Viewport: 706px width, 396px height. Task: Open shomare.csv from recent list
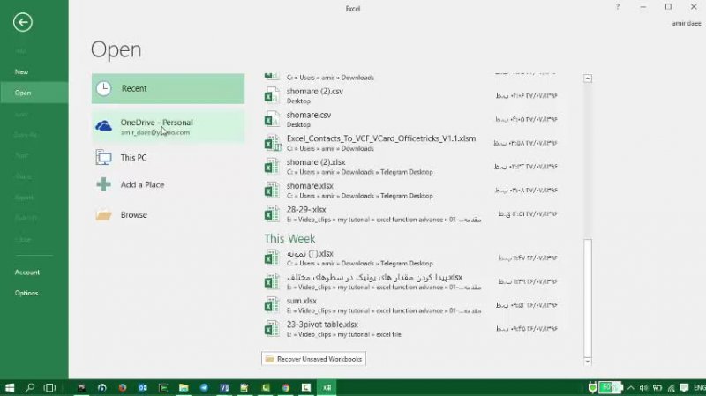[x=309, y=115]
